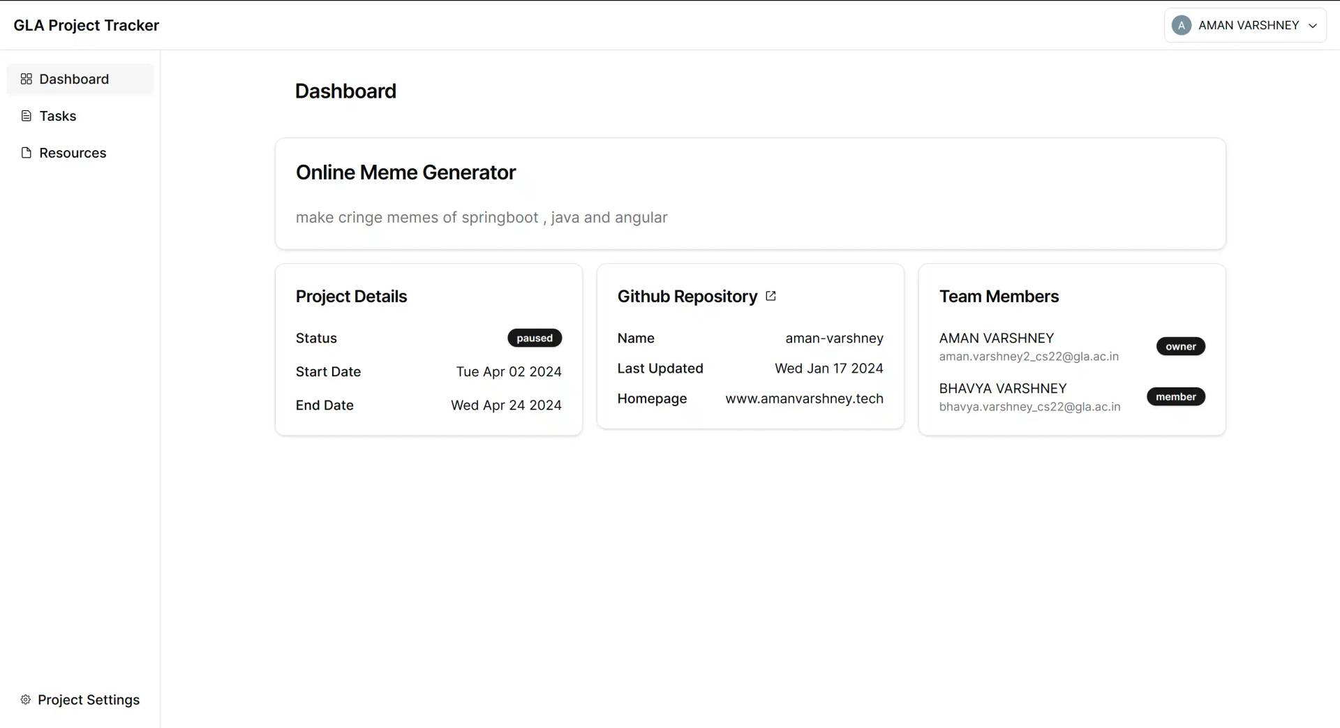Viewport: 1340px width, 728px height.
Task: Go to the Tasks page
Action: click(x=58, y=116)
